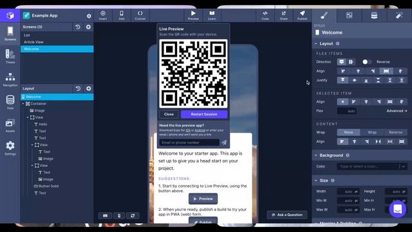Image resolution: width=412 pixels, height=232 pixels.
Task: Click the Preview button in the app canvas
Action: pyautogui.click(x=203, y=199)
